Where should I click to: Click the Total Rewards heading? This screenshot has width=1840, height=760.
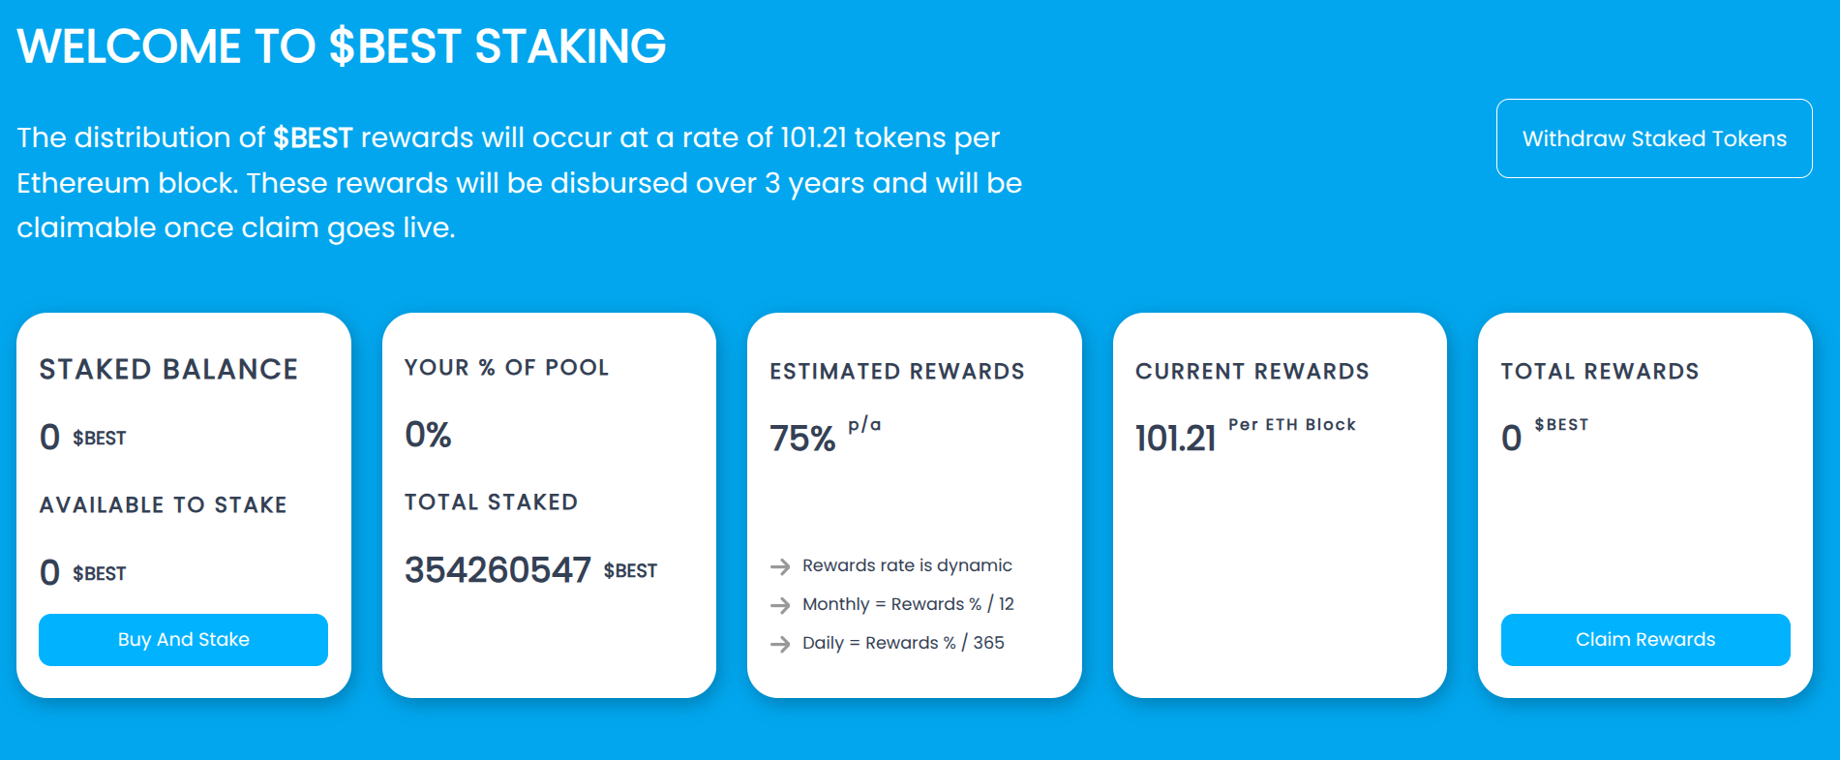[1600, 371]
